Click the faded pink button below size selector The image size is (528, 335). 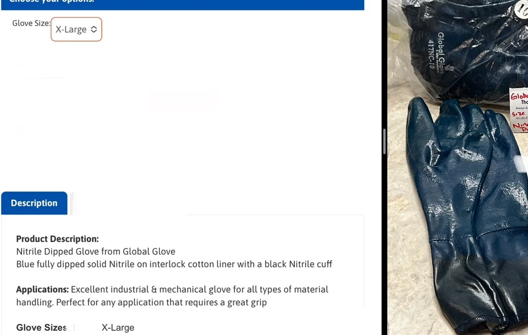click(183, 101)
